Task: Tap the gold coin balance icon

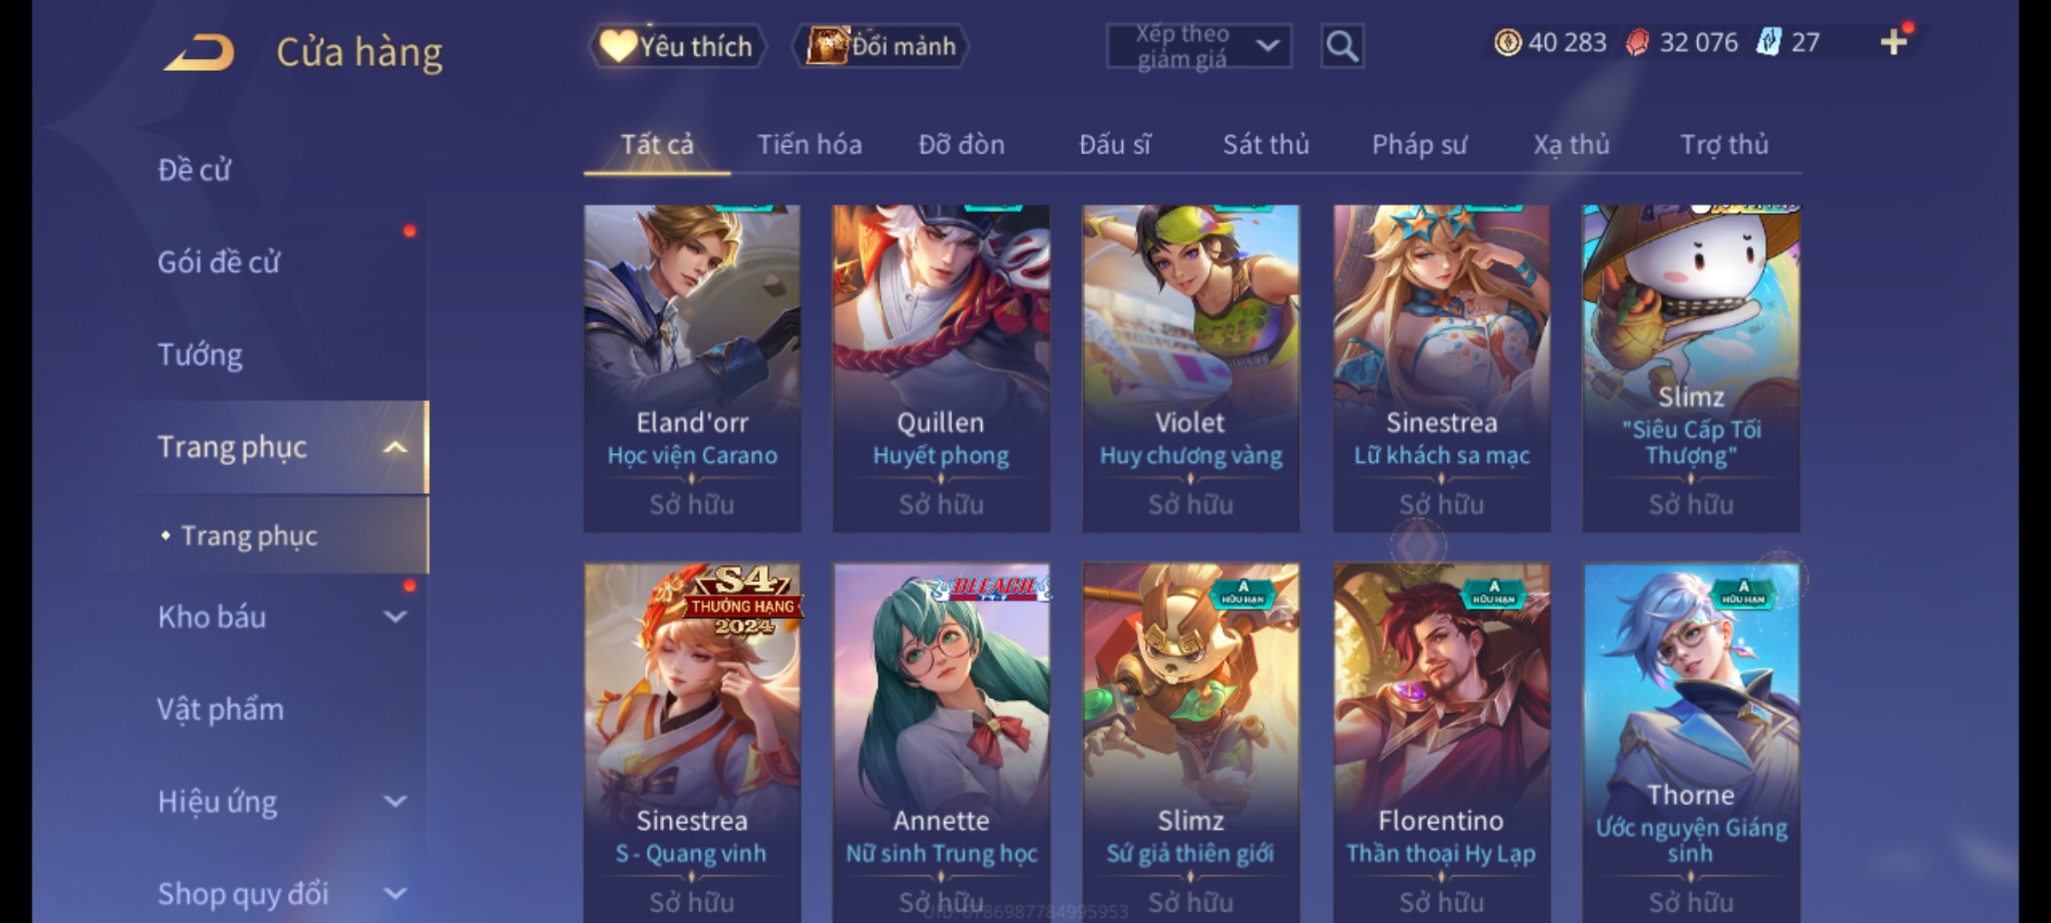Action: (1507, 42)
